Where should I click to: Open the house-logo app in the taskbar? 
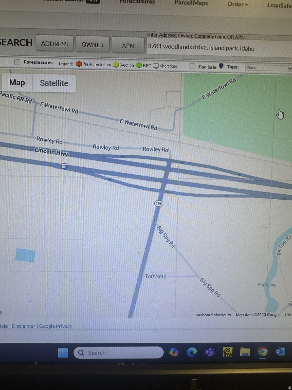[x=227, y=352]
